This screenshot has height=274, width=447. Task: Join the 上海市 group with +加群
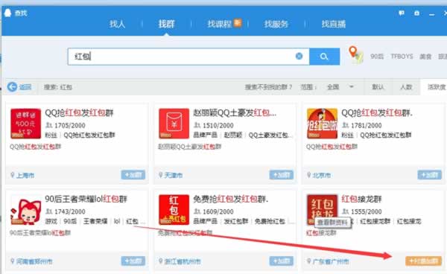133,175
